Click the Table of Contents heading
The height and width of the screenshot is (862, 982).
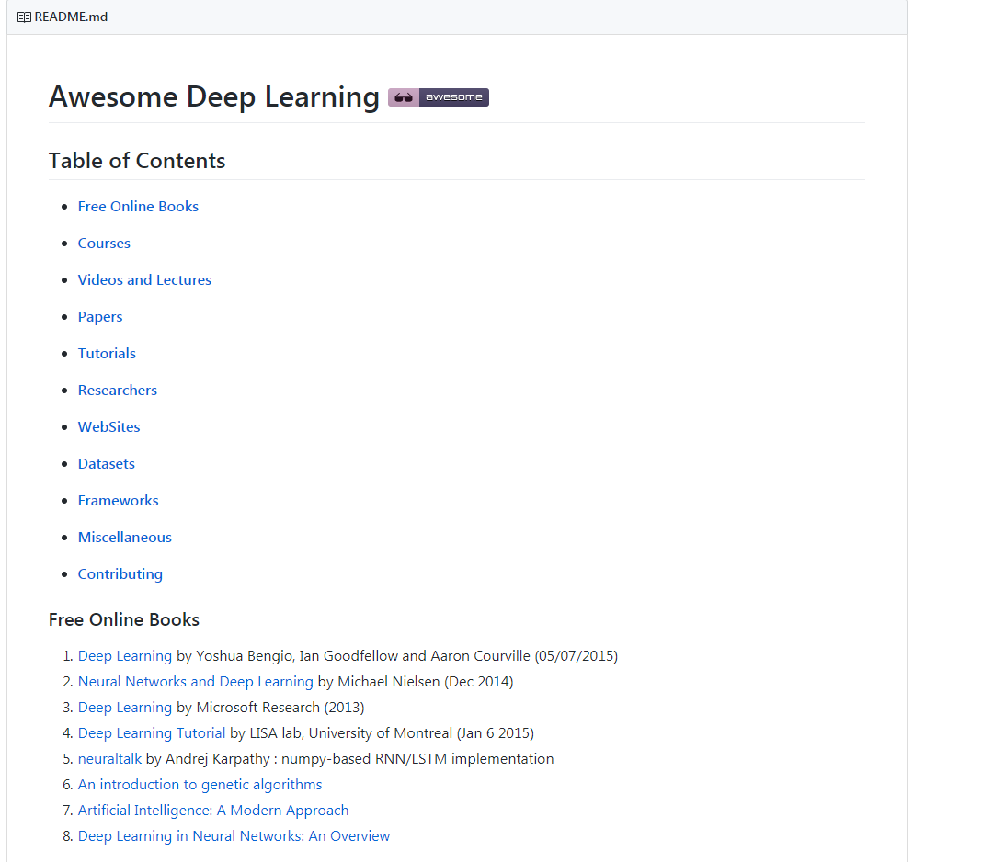[x=137, y=161]
